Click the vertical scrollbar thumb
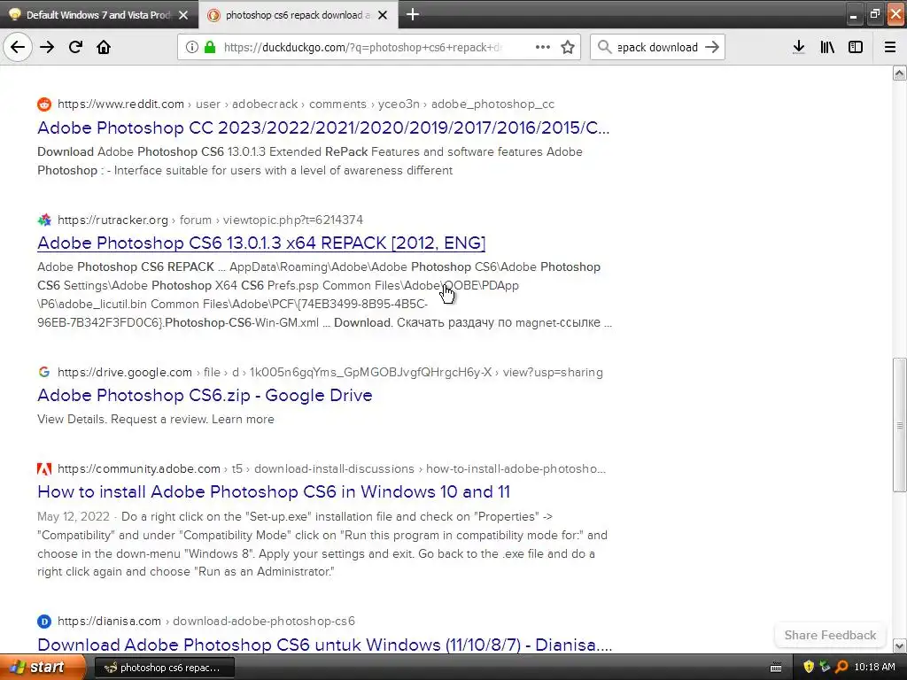Image resolution: width=907 pixels, height=680 pixels. tap(900, 425)
